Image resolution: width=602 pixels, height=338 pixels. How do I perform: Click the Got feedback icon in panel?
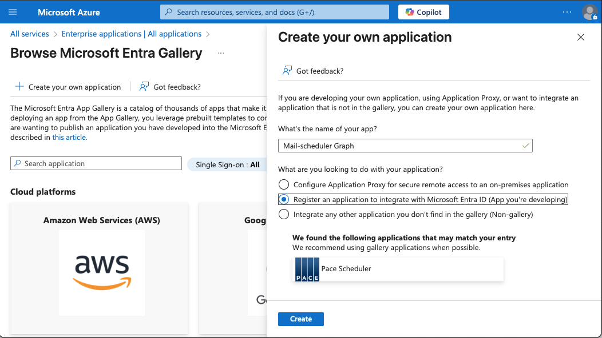click(x=287, y=71)
